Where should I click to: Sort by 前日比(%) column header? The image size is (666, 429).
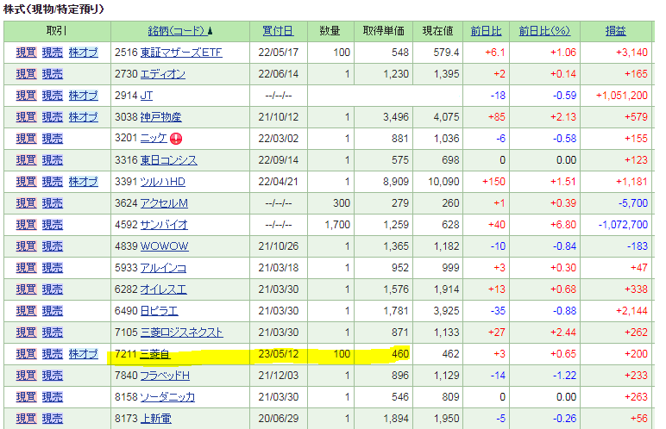(544, 31)
